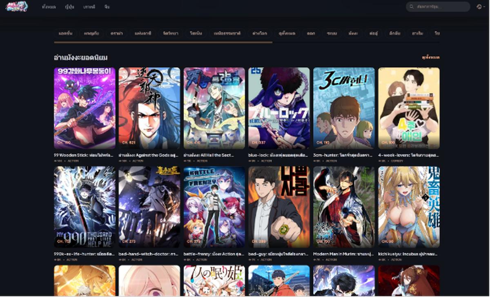490x297 pixels.
Task: Open the Against the Gods cover thumbnail
Action: [149, 108]
